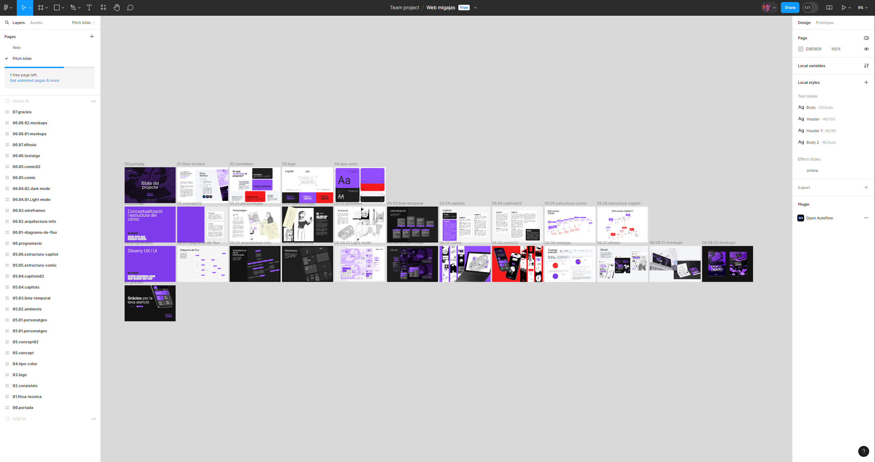Viewport: 875px width, 462px height.
Task: Open Local variables settings icon
Action: pos(866,66)
